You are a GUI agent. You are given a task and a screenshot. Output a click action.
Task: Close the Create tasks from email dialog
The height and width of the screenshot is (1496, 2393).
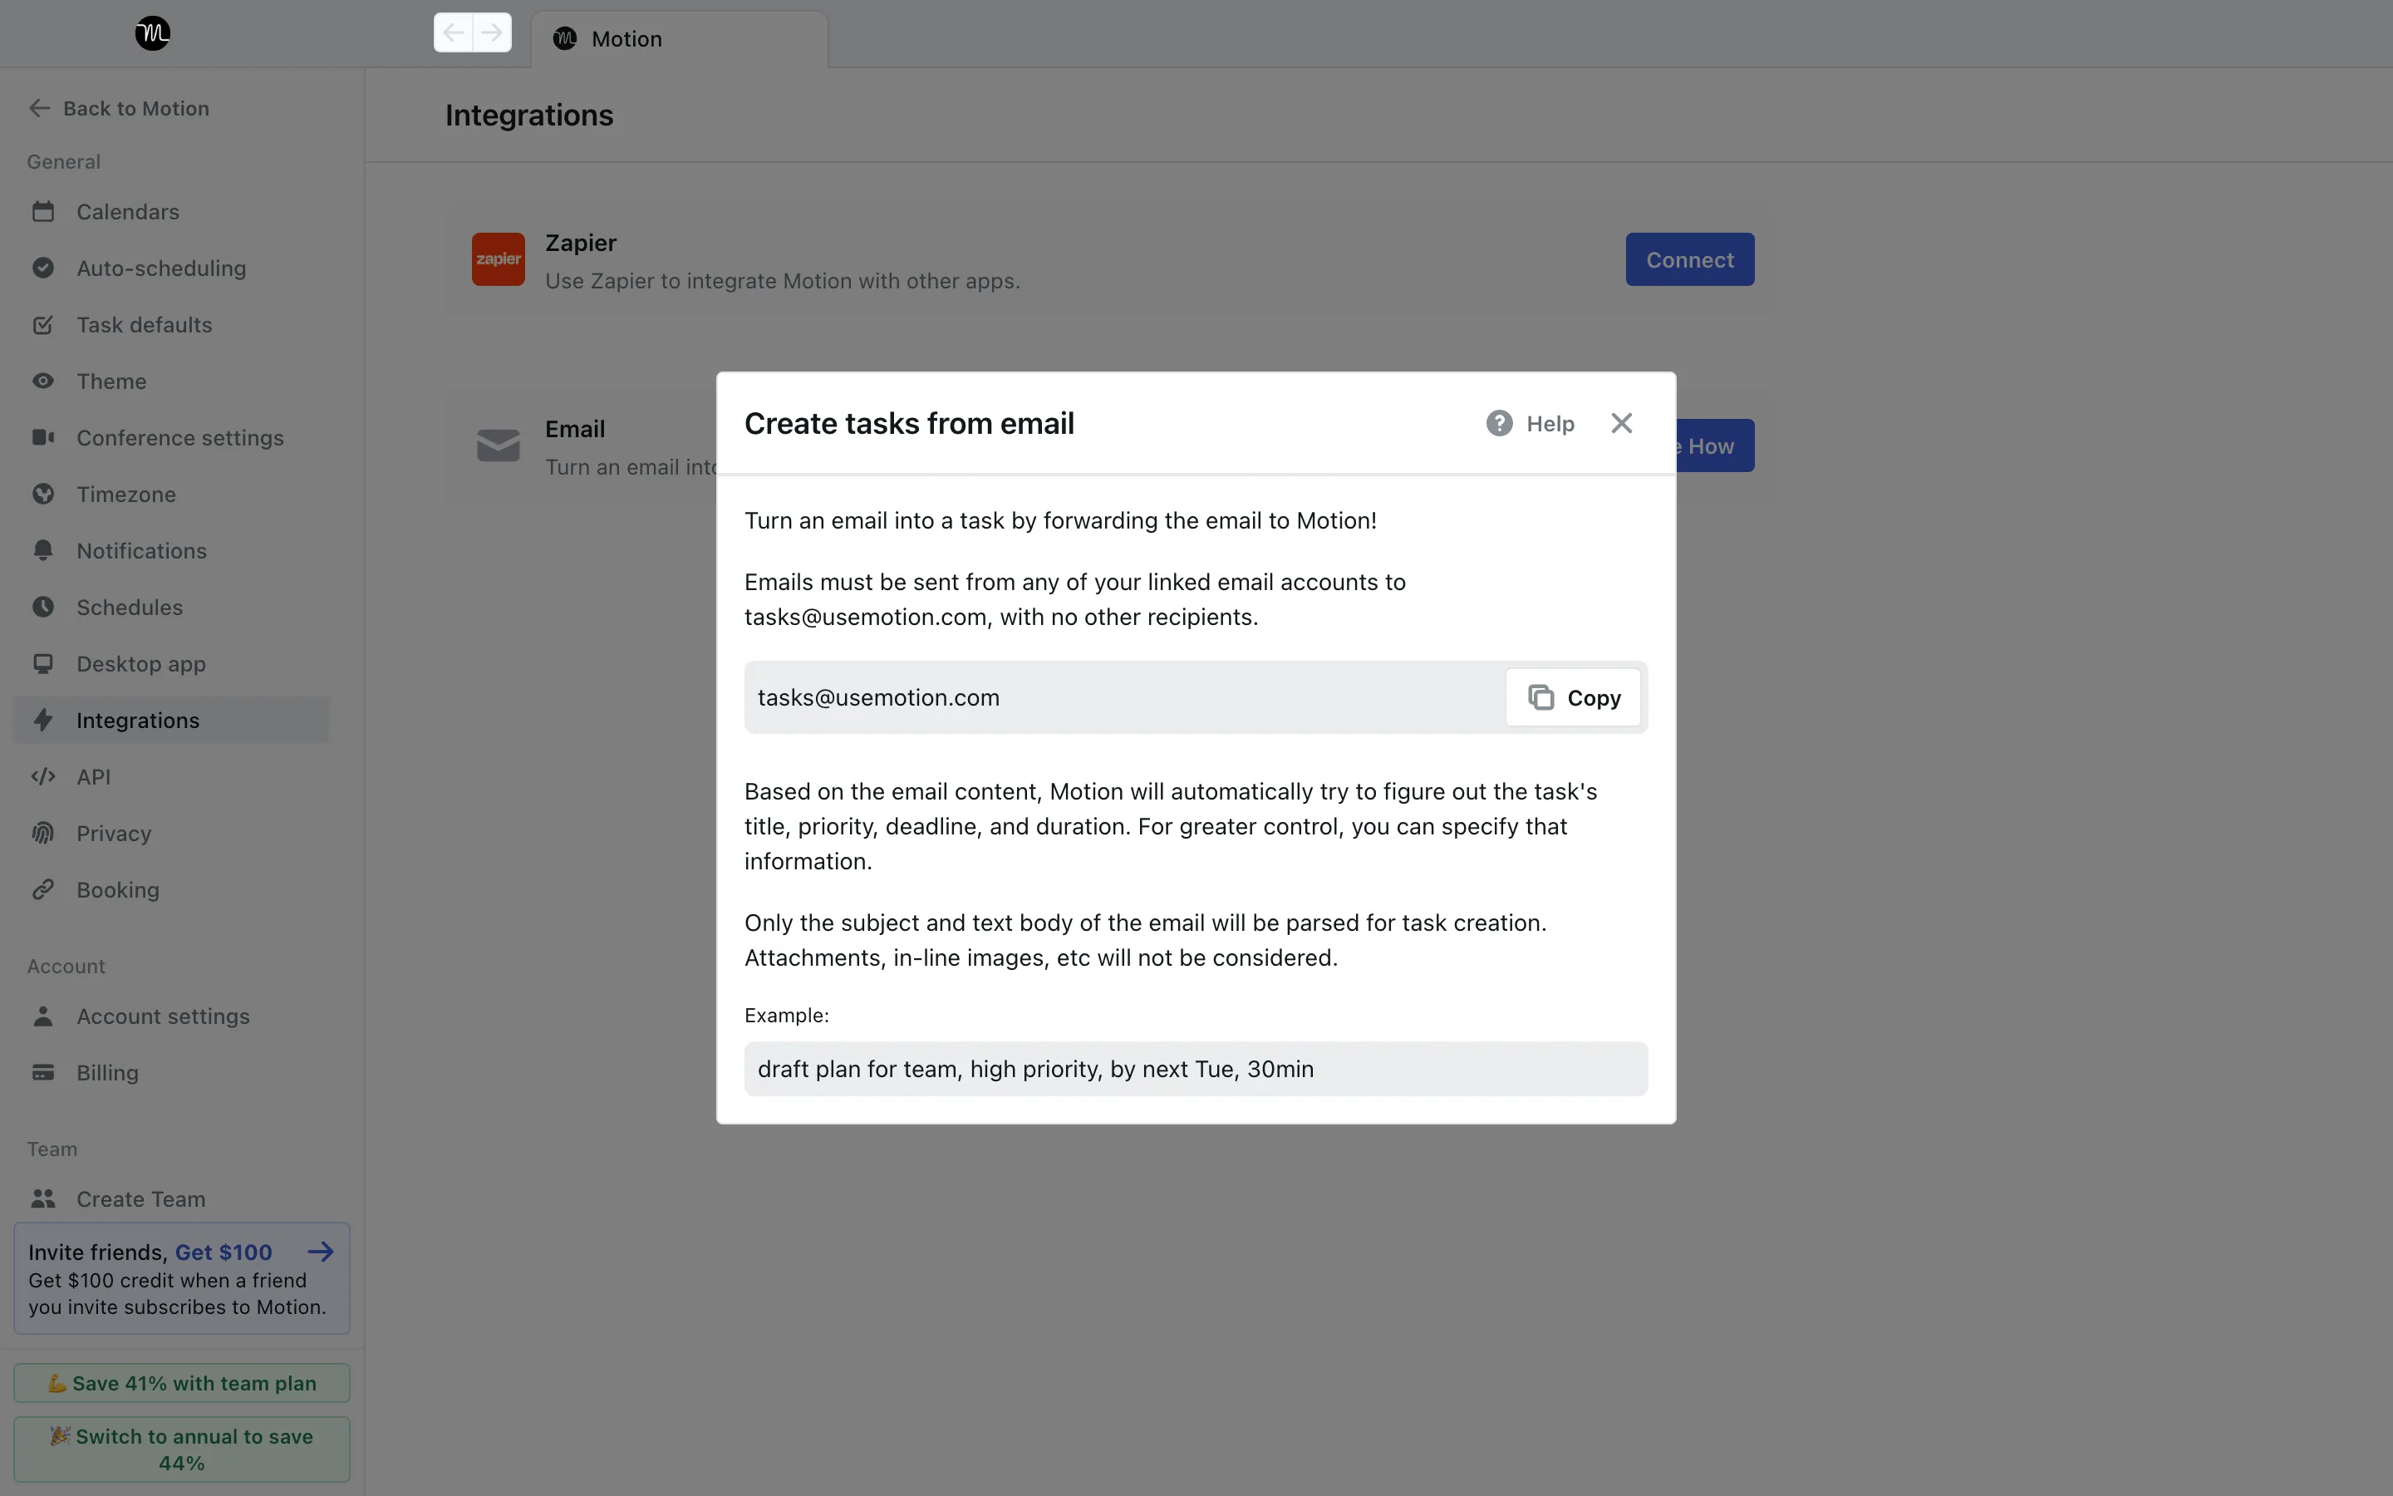pyautogui.click(x=1622, y=424)
